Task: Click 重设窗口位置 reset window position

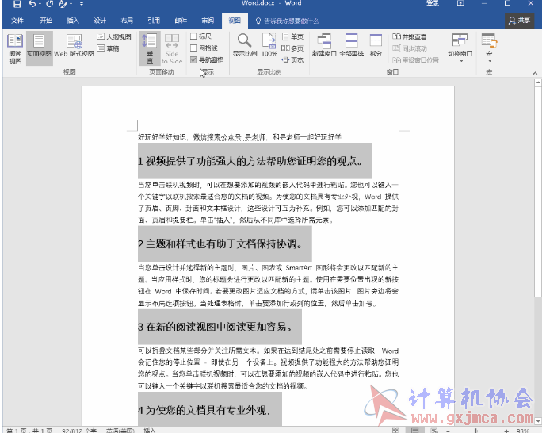Action: click(x=415, y=60)
